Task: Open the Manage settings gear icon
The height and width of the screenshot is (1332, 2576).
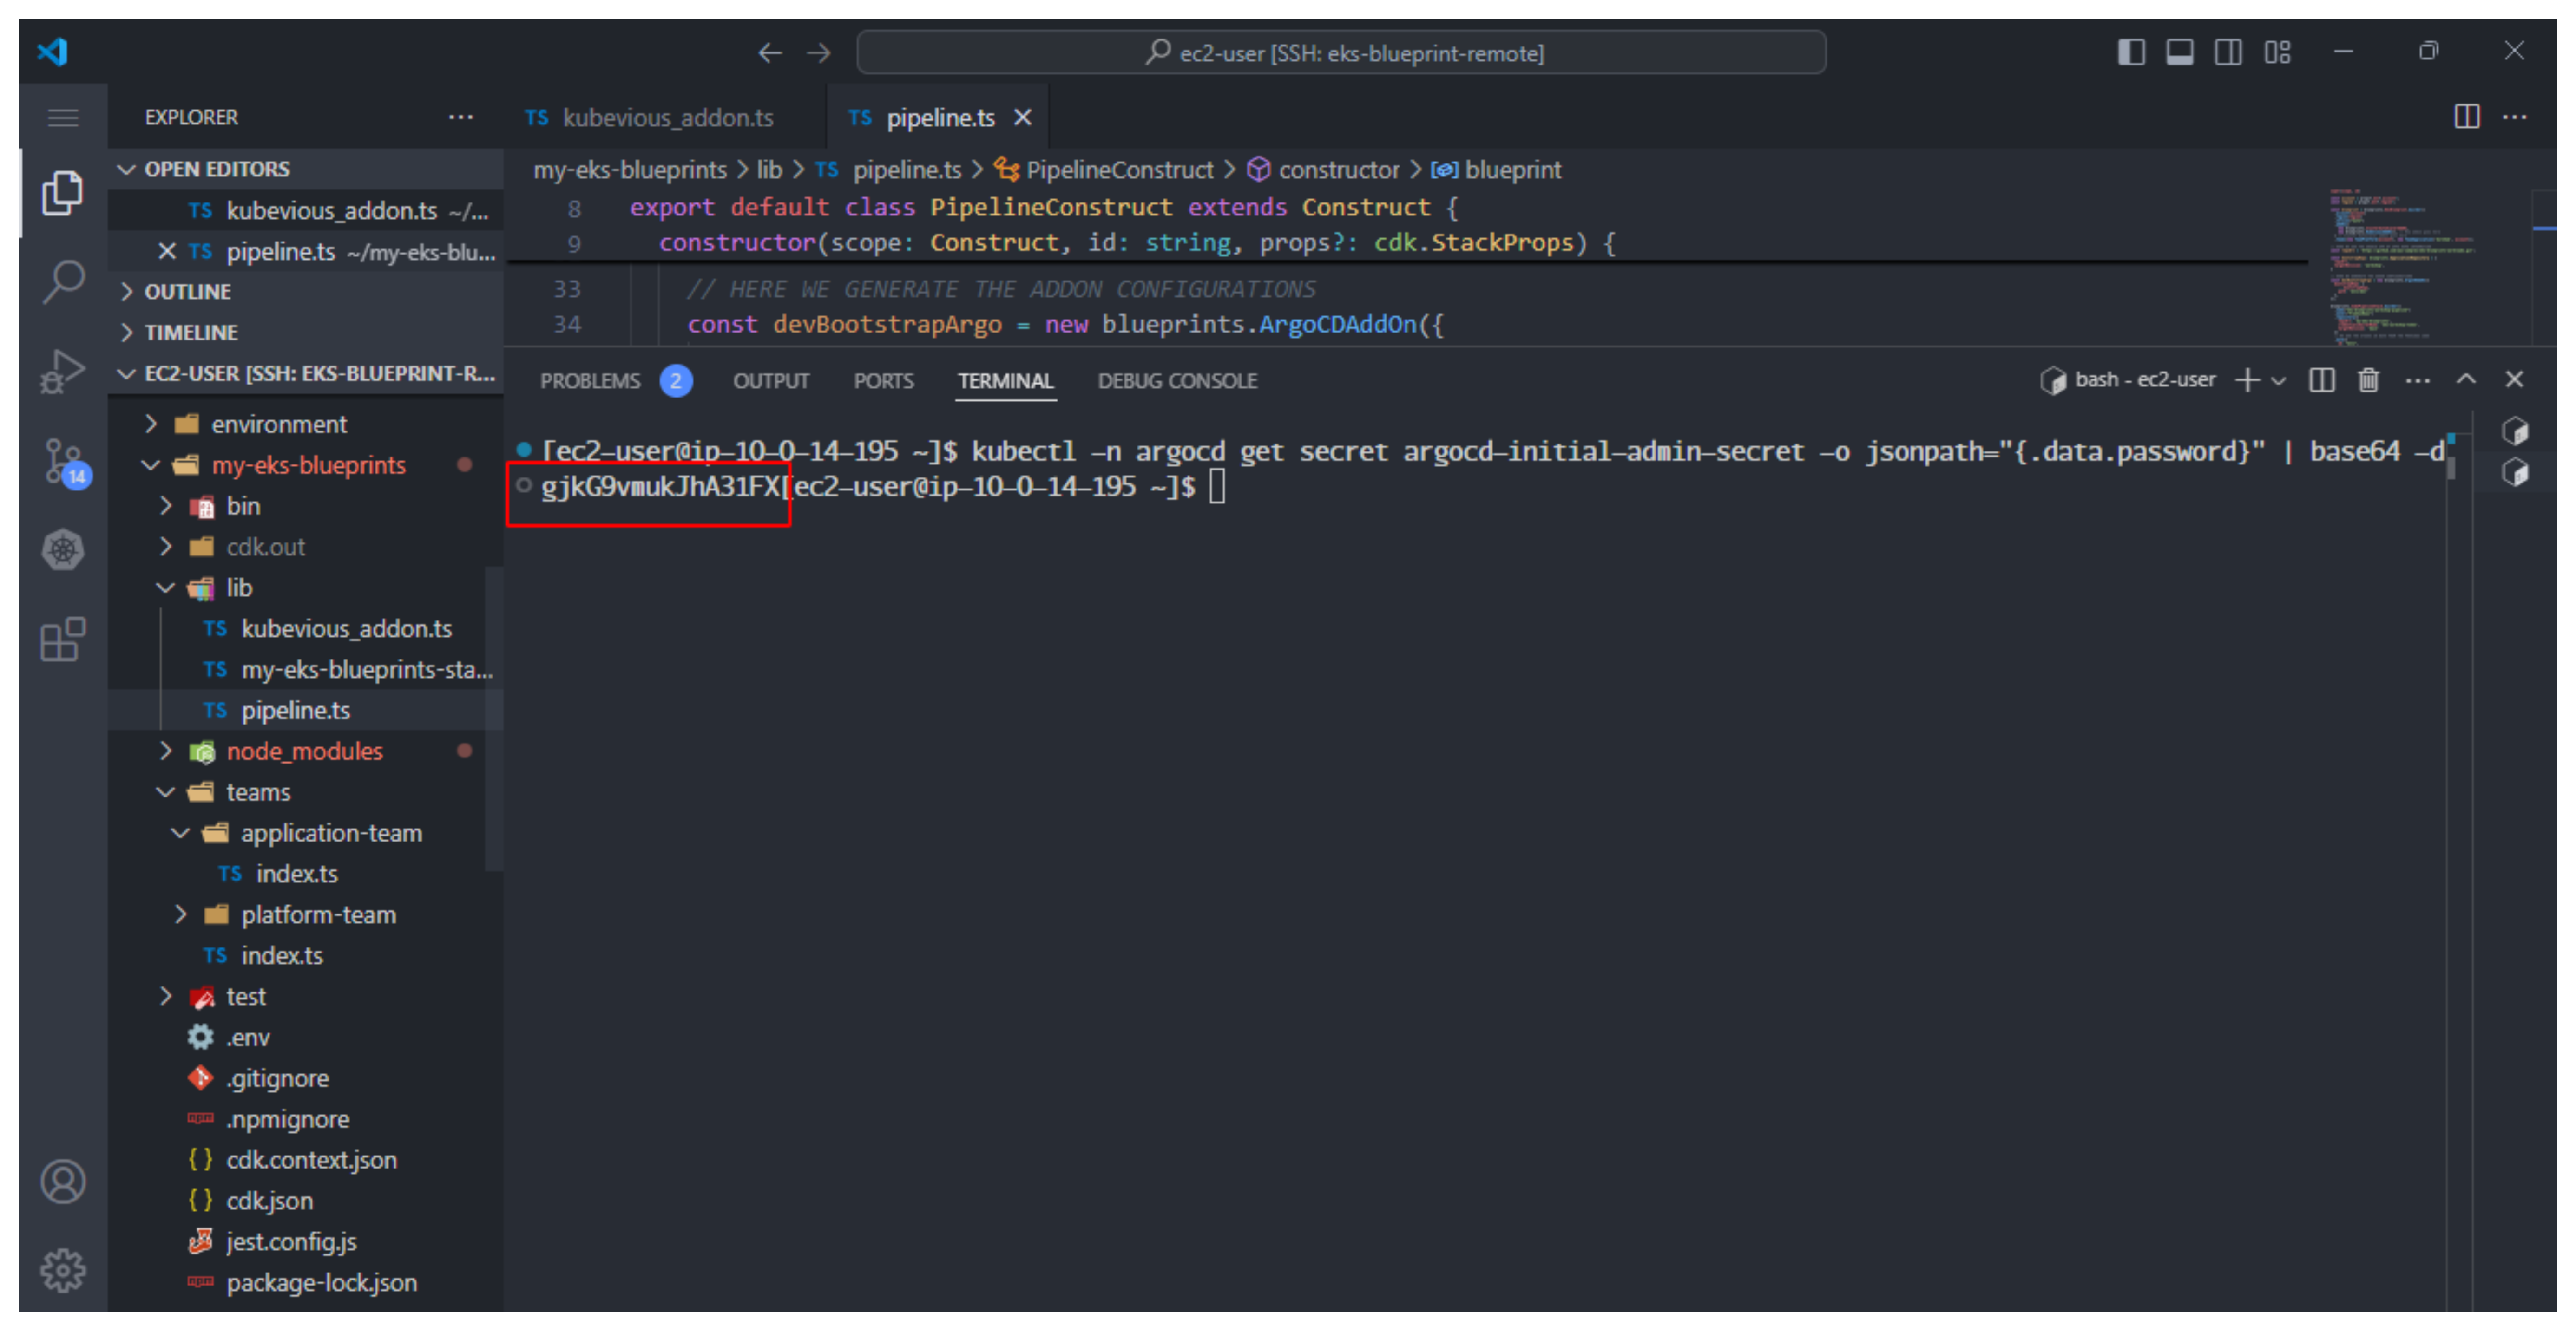Action: pos(63,1270)
